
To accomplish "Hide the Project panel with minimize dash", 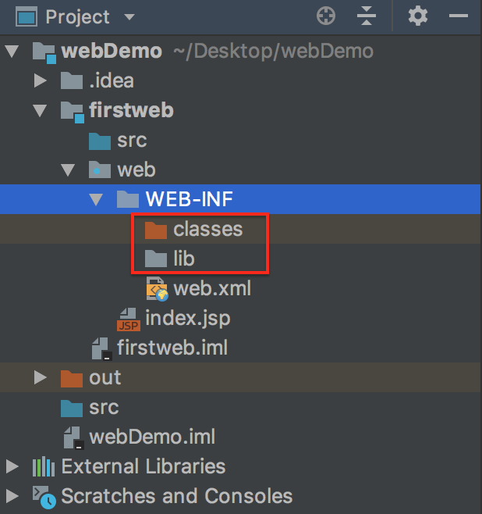I will (459, 16).
